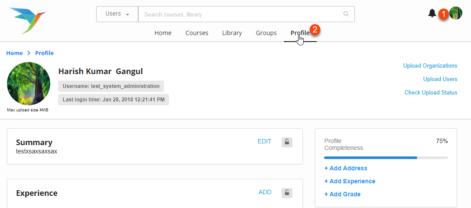This screenshot has width=471, height=208.
Task: Click the search magnifier icon
Action: coord(346,14)
